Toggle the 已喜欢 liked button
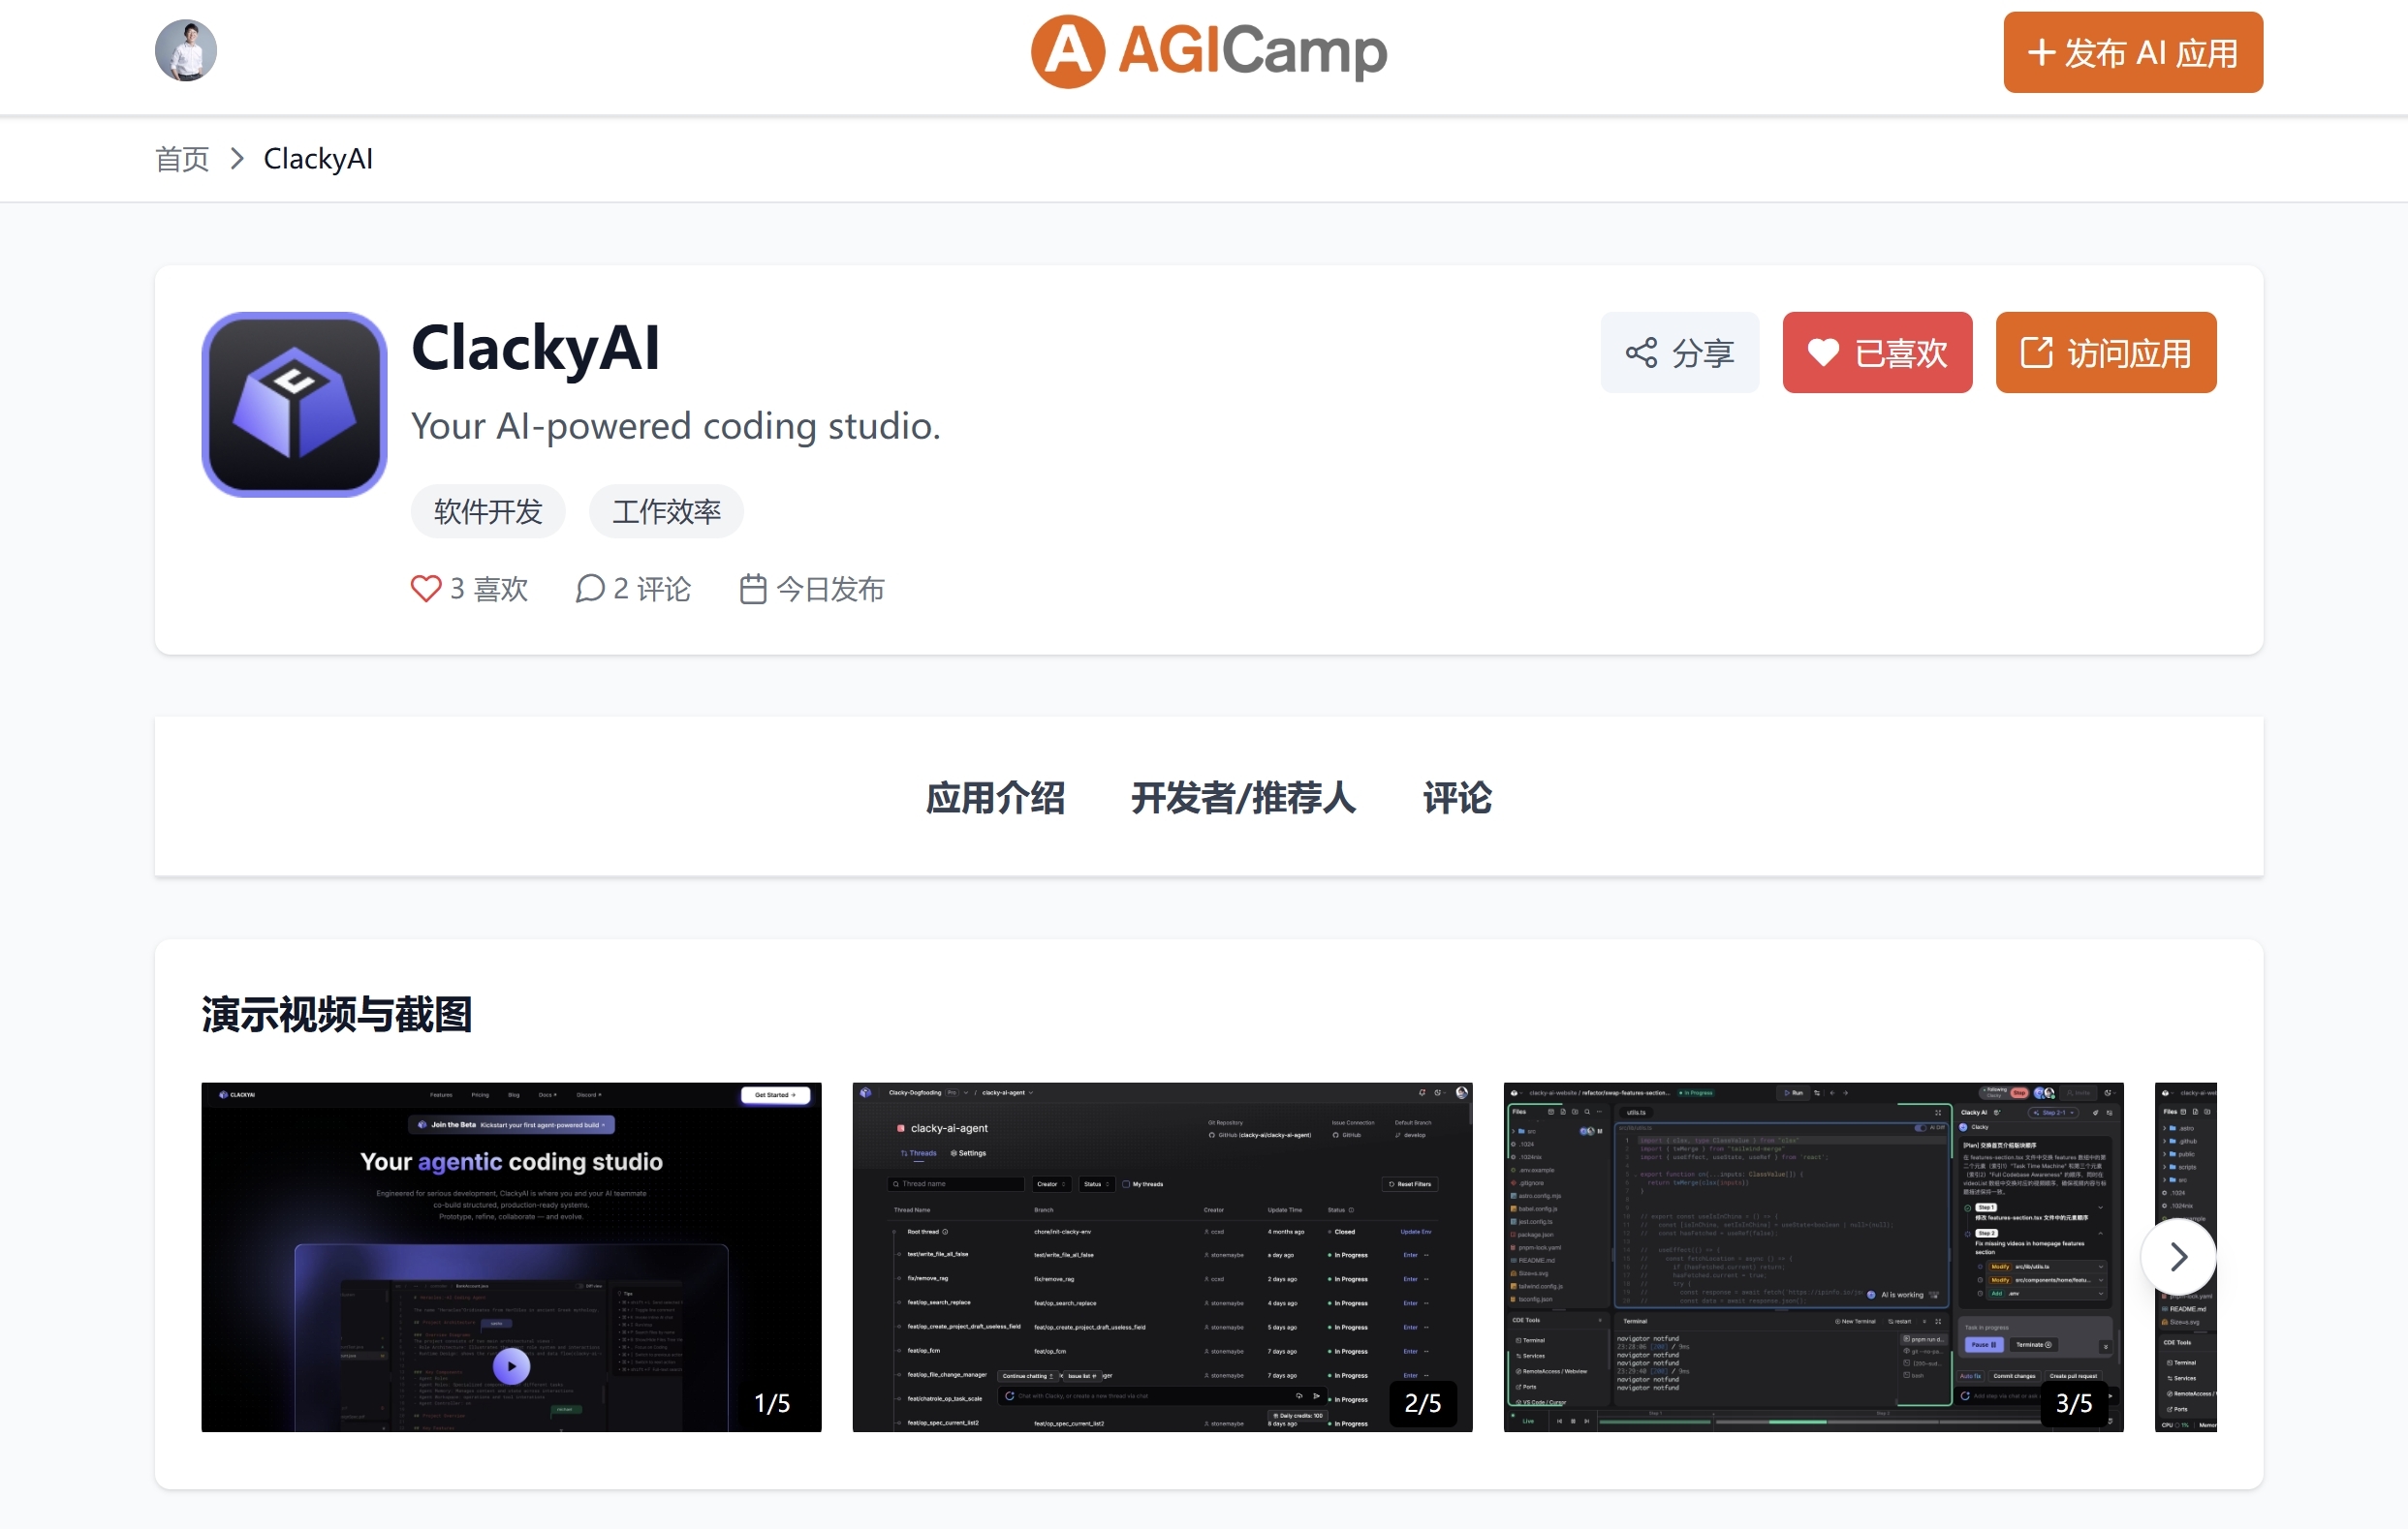 (x=1877, y=352)
